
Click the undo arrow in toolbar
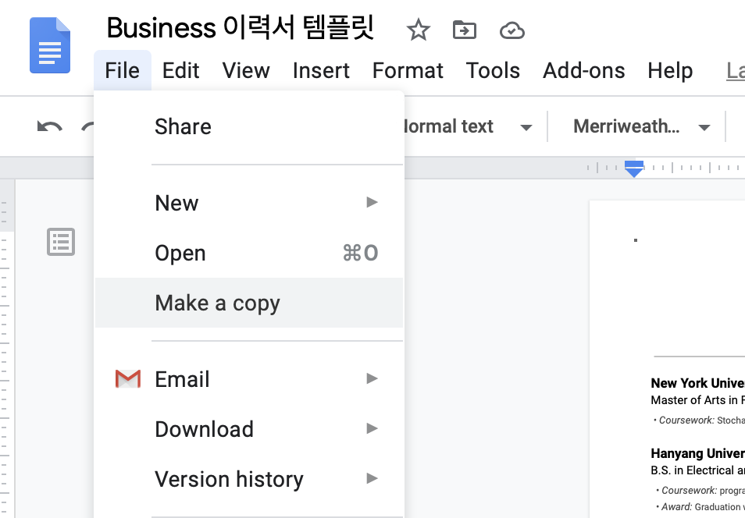[49, 127]
